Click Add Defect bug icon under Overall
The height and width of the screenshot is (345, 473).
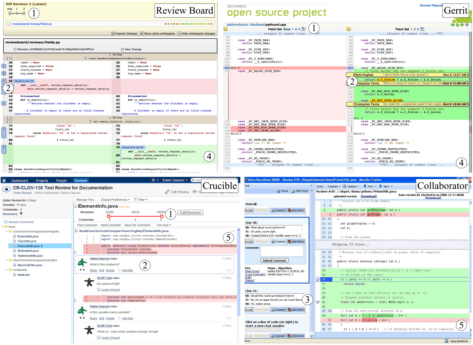(289, 210)
